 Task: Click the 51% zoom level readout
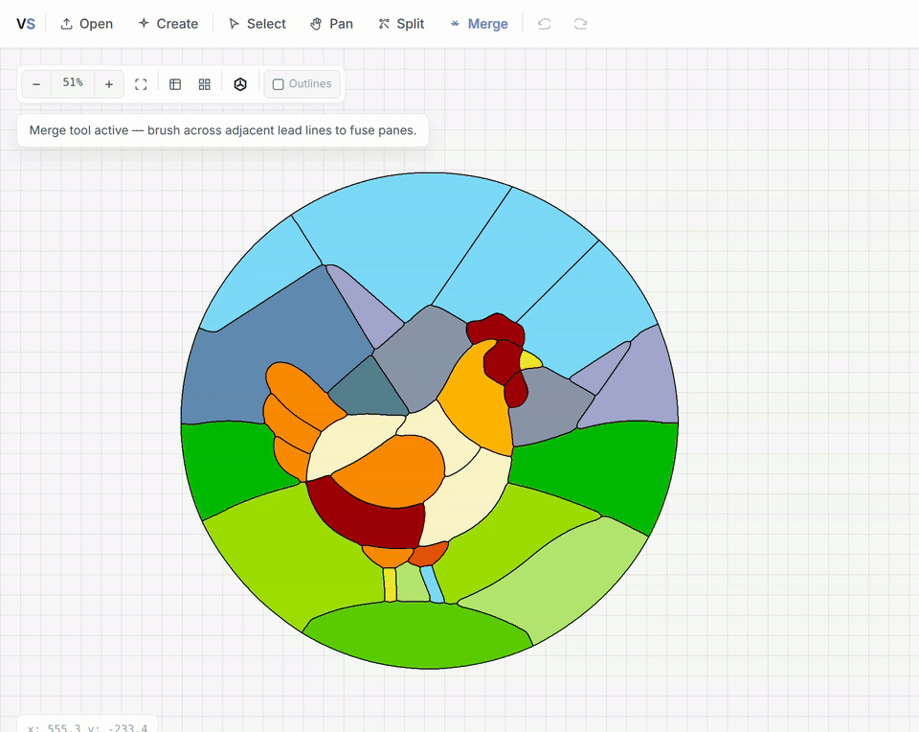click(x=73, y=82)
